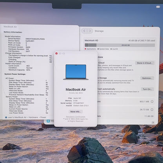
Task: Open info for the 28.72 GB storage row
Action: 152,110
